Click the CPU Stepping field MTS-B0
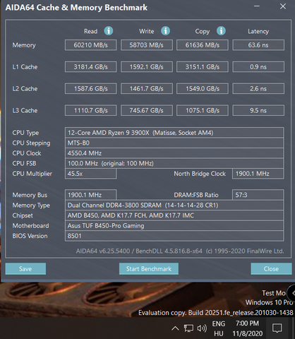 [x=174, y=143]
